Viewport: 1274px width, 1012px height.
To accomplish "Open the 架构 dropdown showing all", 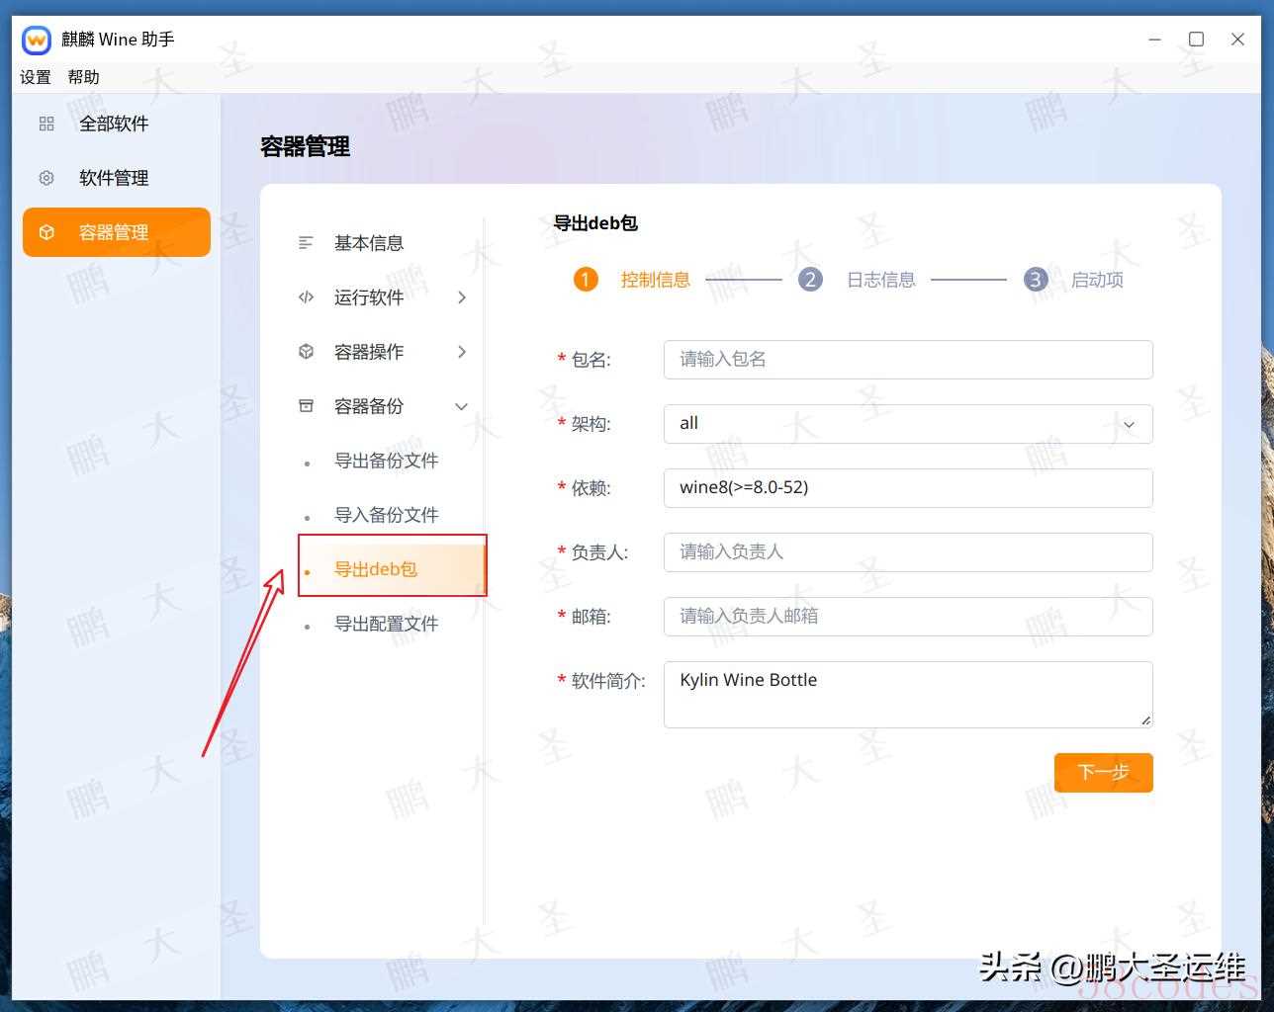I will click(x=907, y=424).
